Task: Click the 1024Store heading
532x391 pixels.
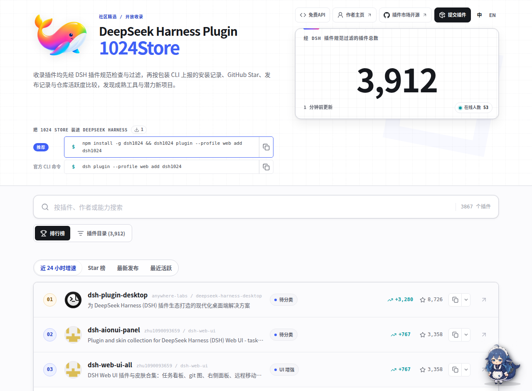Action: 139,48
